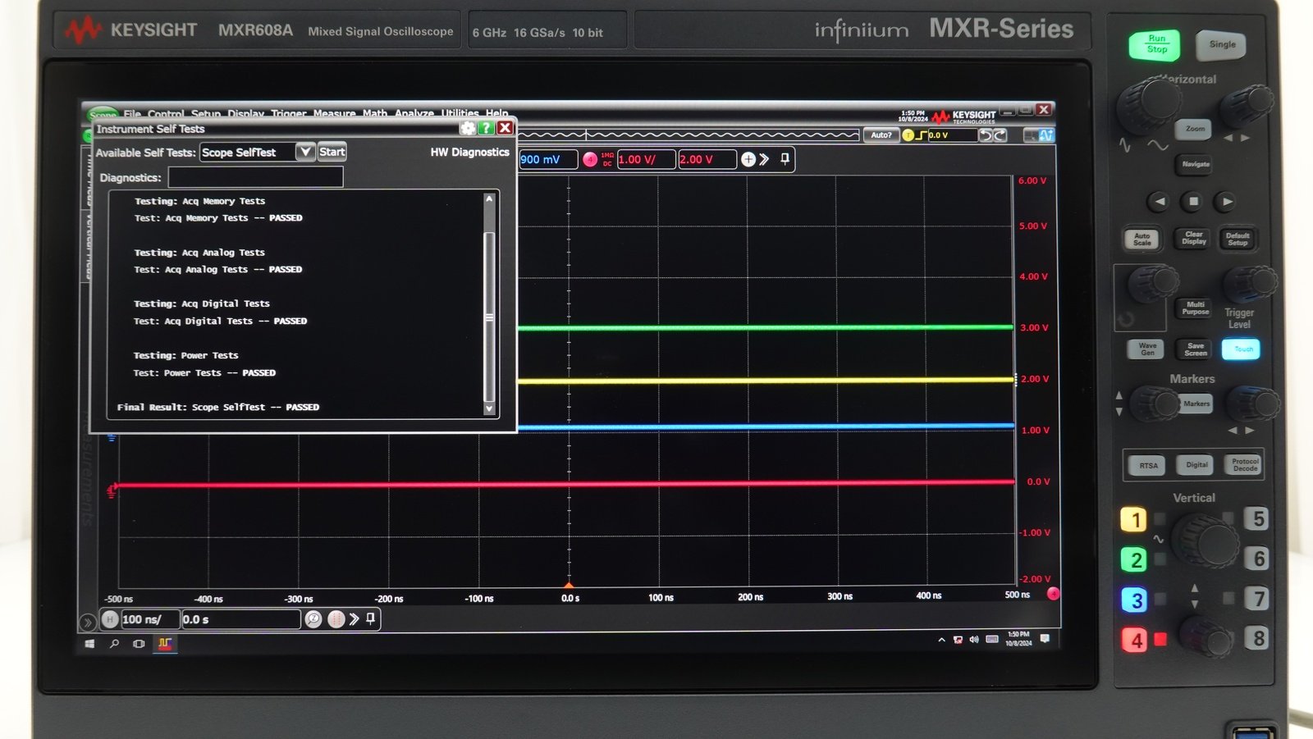Viewport: 1313px width, 739px height.
Task: Open the Windows Start menu
Action: 89,644
